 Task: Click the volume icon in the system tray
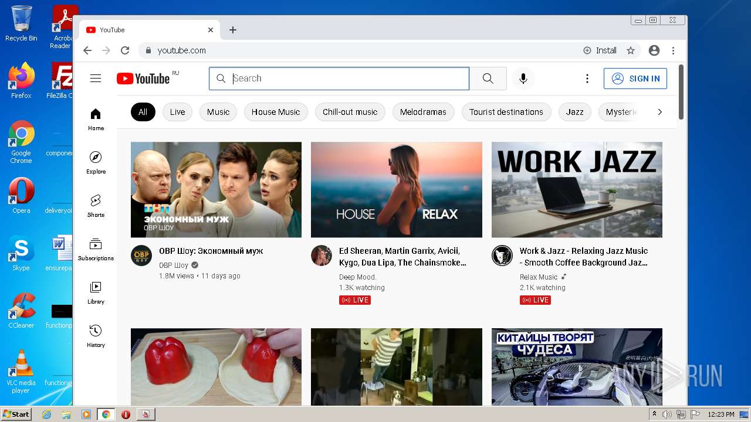coord(667,414)
